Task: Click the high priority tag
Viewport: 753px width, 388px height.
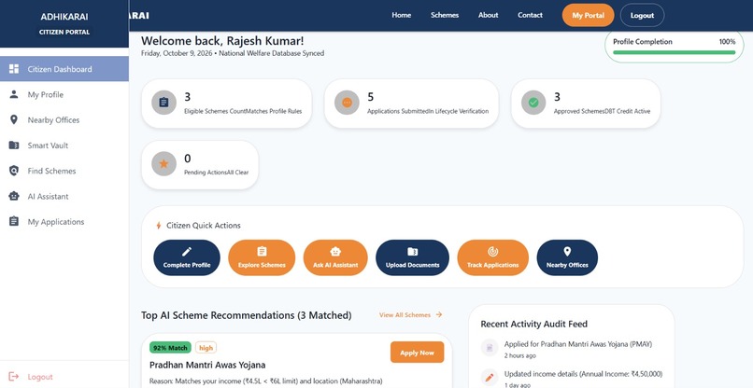Action: coord(206,347)
